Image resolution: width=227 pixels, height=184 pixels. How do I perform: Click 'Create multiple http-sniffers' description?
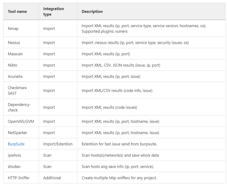(119, 178)
